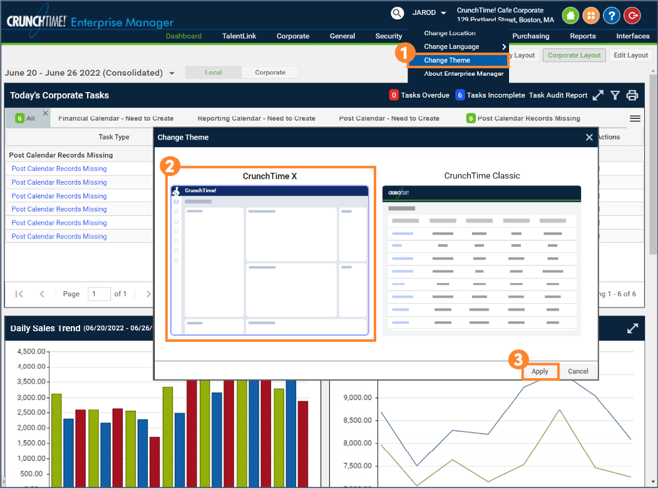658x489 pixels.
Task: Expand the date range dropdown arrow
Action: tap(172, 73)
